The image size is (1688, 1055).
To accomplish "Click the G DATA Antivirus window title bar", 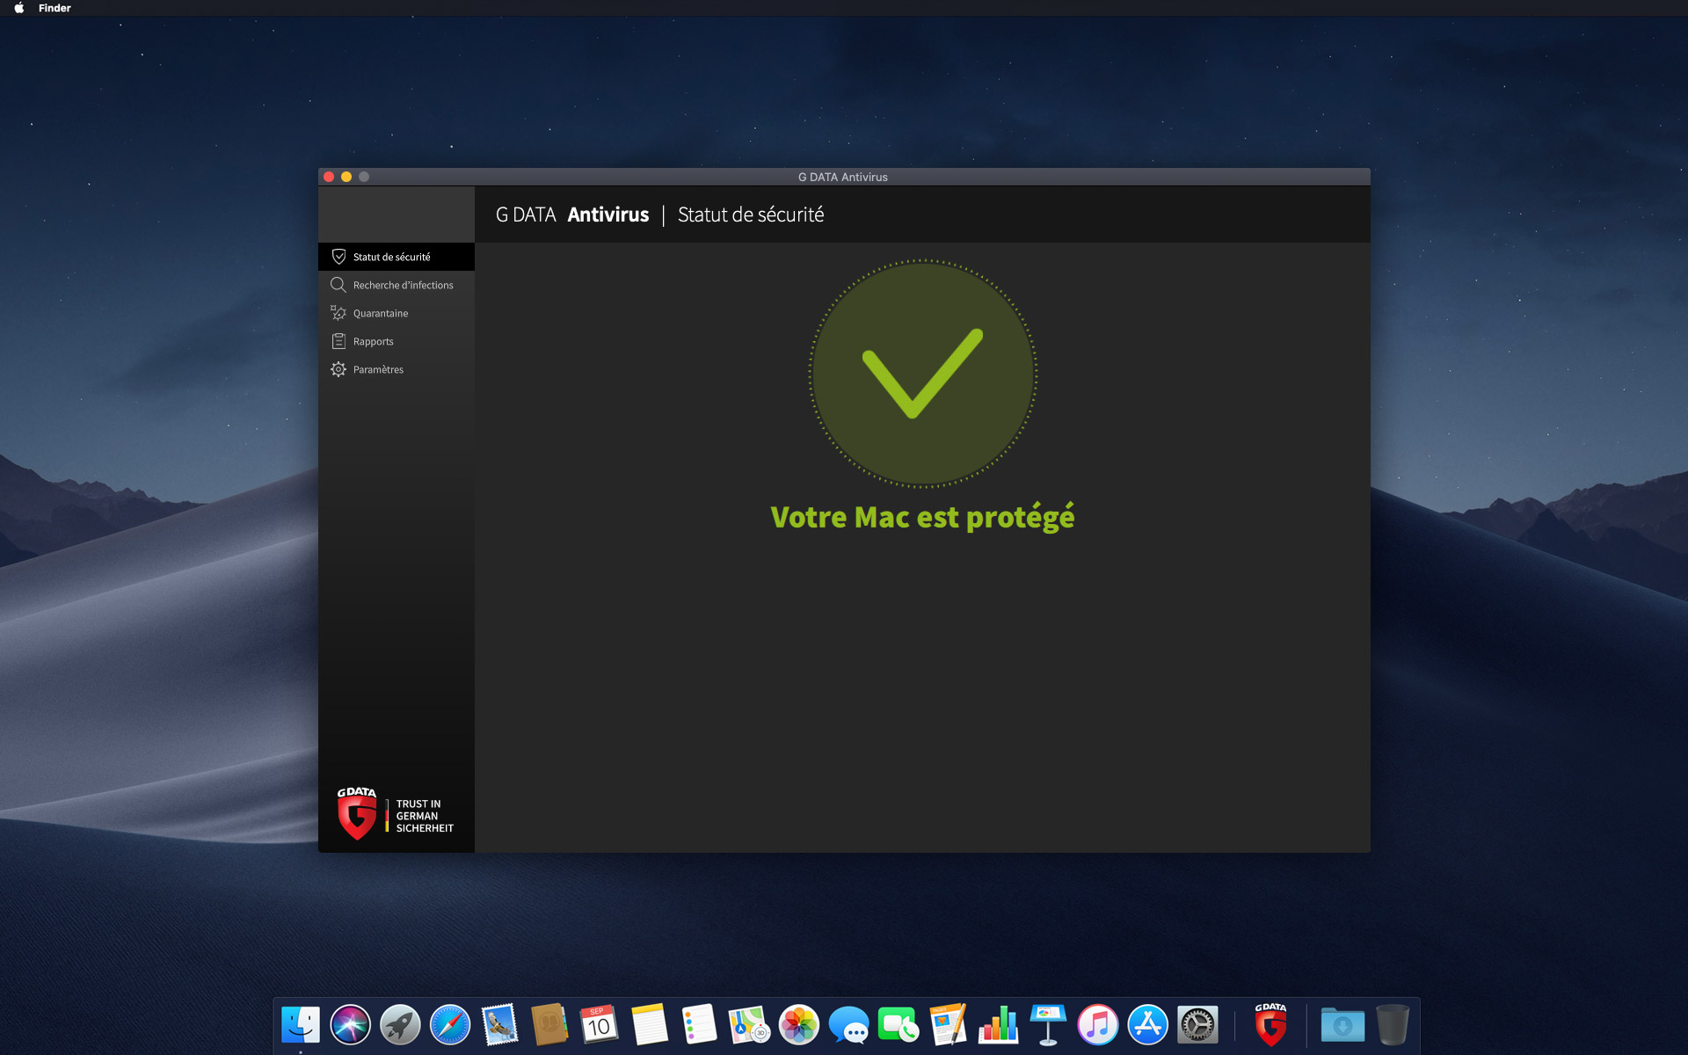I will 843,177.
